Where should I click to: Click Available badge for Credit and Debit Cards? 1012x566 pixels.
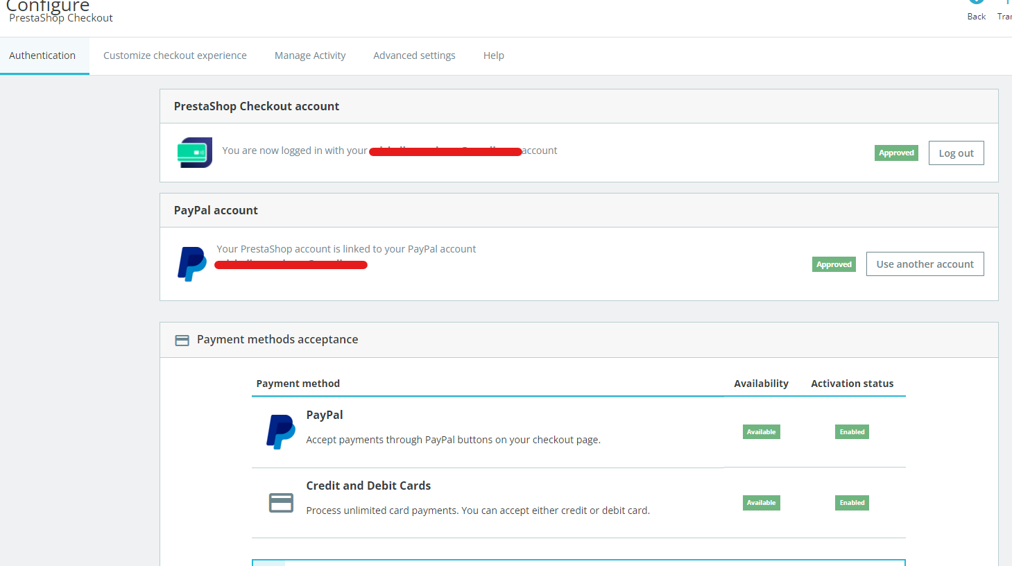(x=761, y=503)
